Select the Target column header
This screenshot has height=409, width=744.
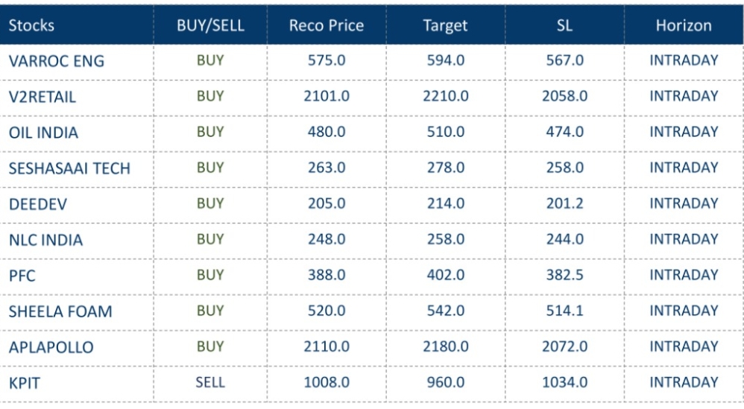pyautogui.click(x=445, y=25)
